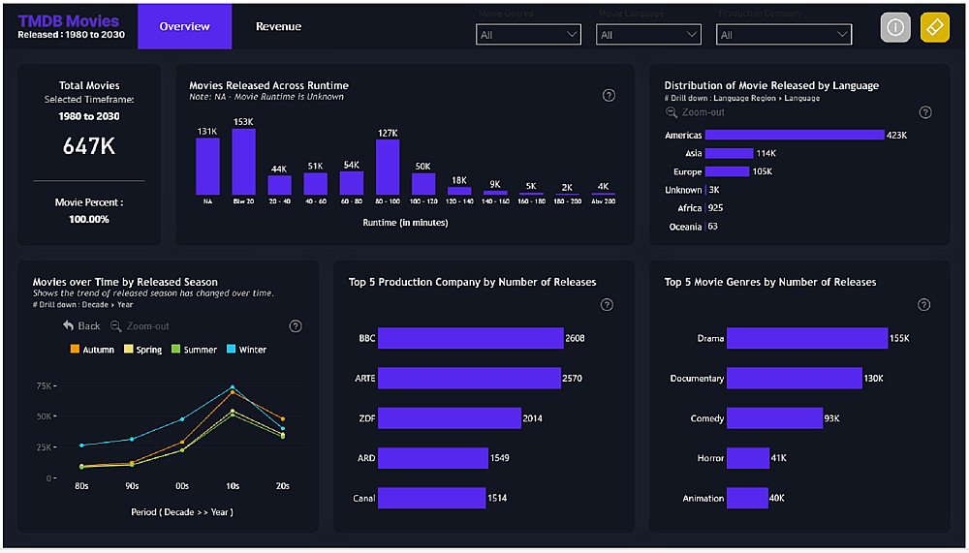Image resolution: width=969 pixels, height=553 pixels.
Task: Click the 20s label on time axis
Action: 282,486
